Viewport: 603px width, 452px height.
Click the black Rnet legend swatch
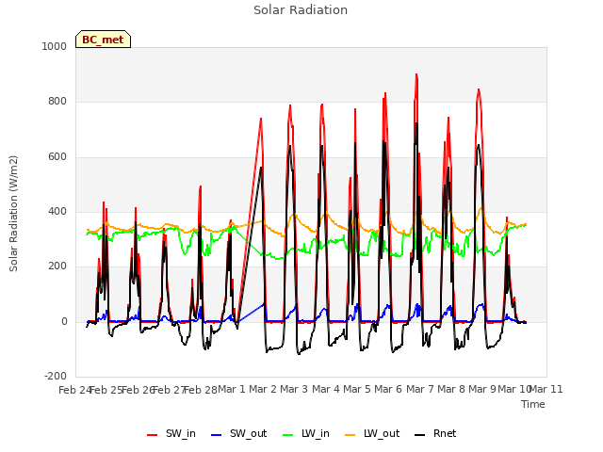pyautogui.click(x=420, y=435)
